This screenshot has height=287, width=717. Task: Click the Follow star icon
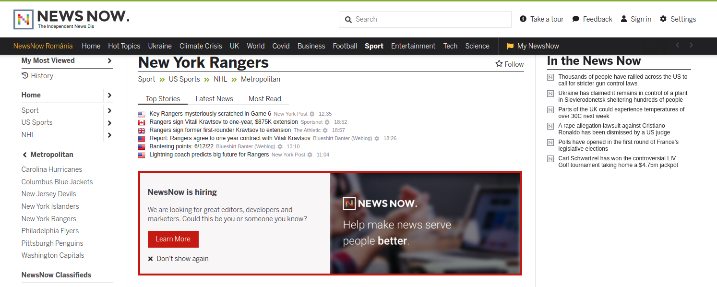coord(499,64)
